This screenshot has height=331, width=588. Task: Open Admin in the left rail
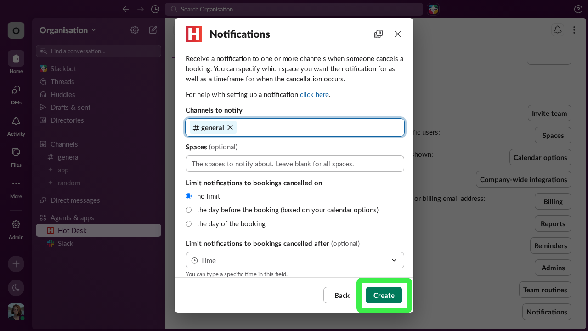(16, 228)
